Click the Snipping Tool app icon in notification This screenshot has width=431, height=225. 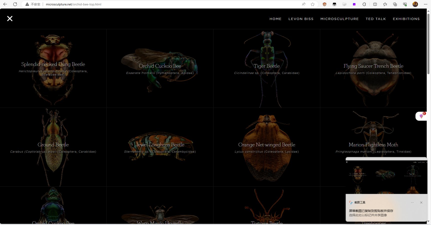[x=351, y=203]
